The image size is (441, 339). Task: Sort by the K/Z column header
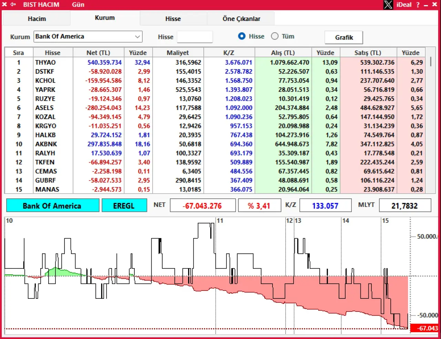click(229, 53)
